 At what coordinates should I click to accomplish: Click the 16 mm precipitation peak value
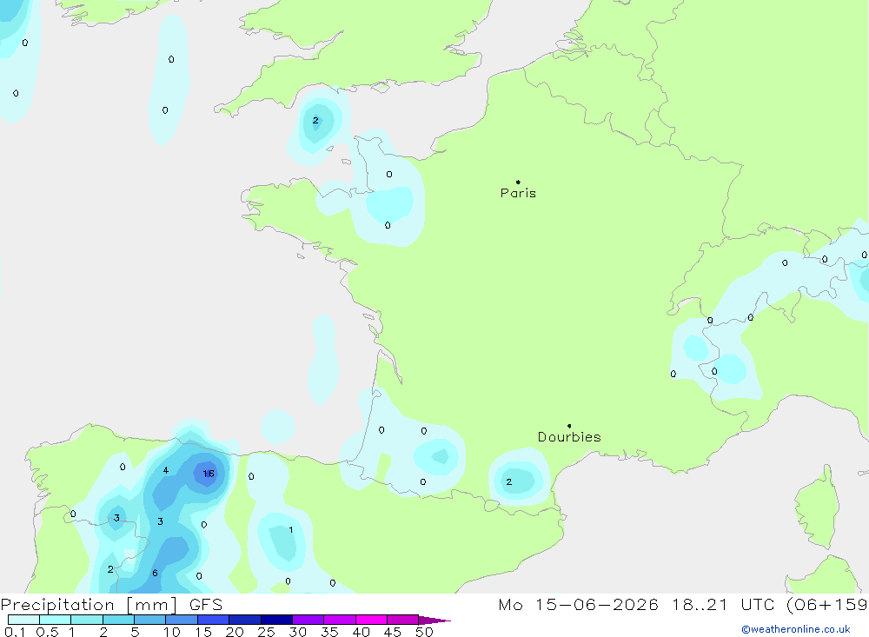pyautogui.click(x=209, y=474)
